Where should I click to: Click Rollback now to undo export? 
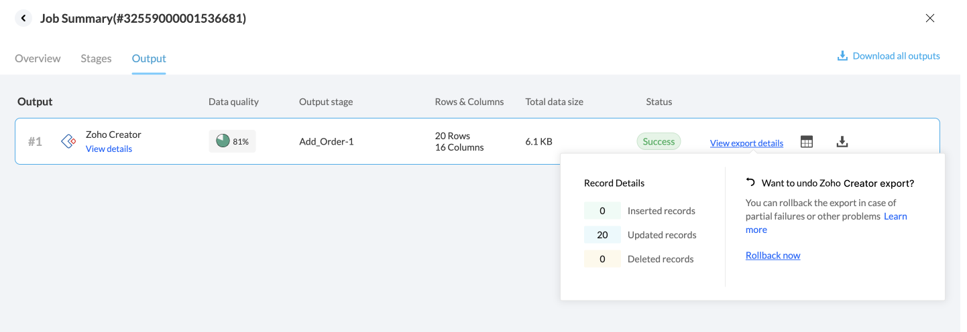click(x=773, y=255)
